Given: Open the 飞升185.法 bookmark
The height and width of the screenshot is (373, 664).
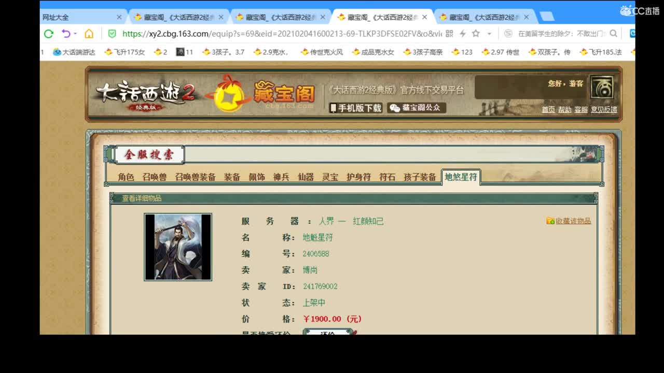Looking at the screenshot, I should (x=601, y=52).
